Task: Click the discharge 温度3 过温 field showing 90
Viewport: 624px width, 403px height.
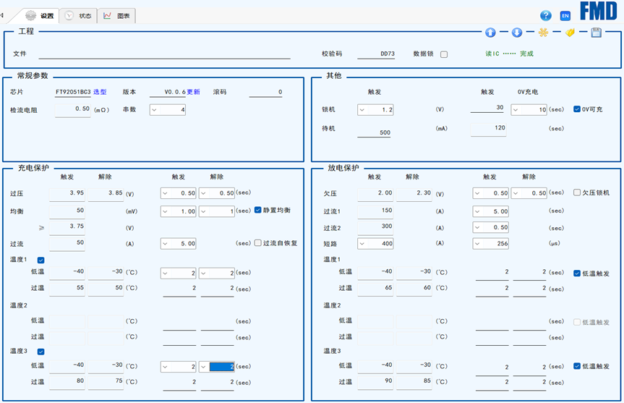Action: [375, 382]
